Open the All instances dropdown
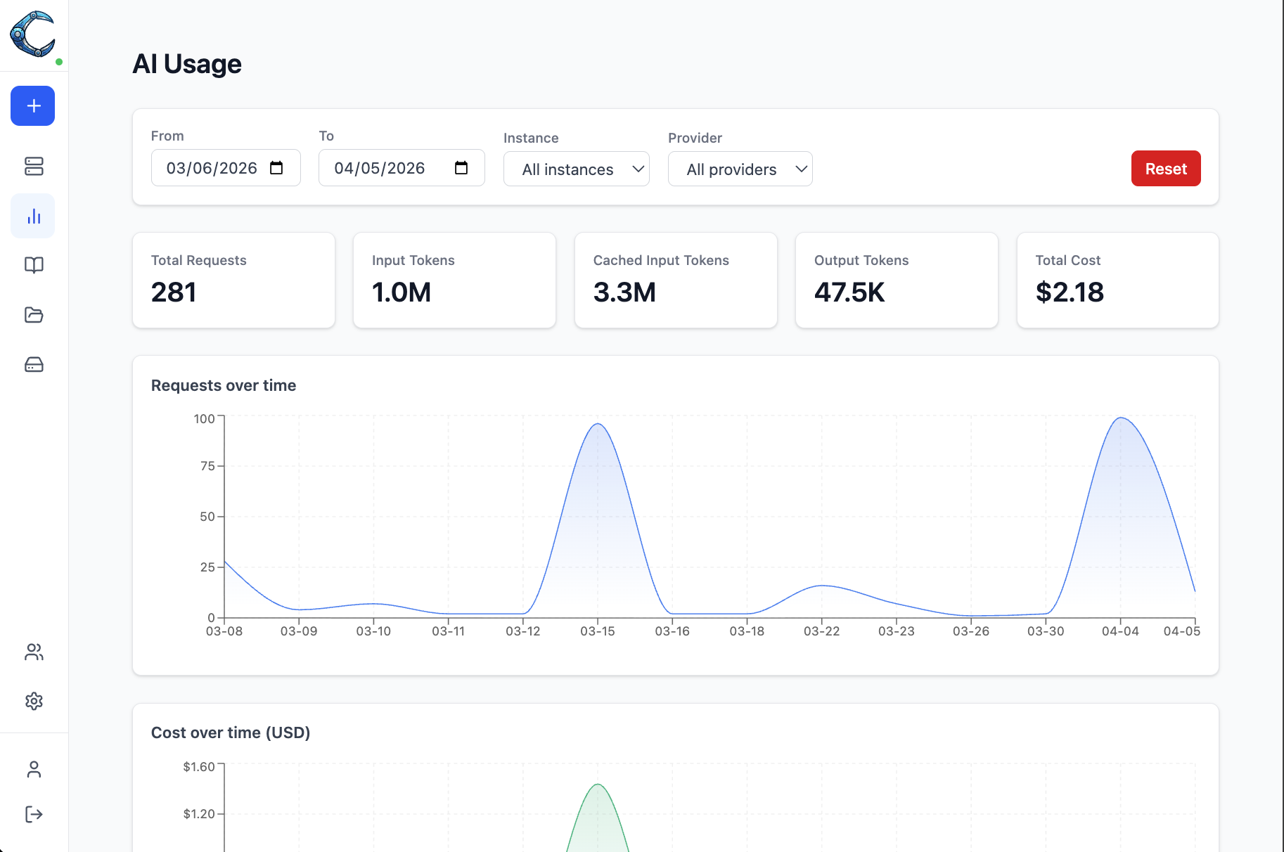This screenshot has width=1284, height=852. pyautogui.click(x=576, y=169)
